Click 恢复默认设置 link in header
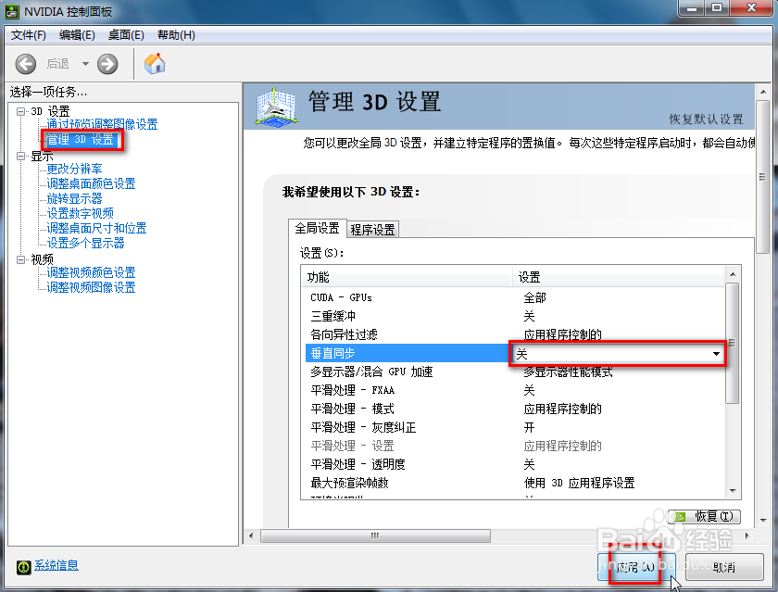This screenshot has height=592, width=778. [x=706, y=120]
